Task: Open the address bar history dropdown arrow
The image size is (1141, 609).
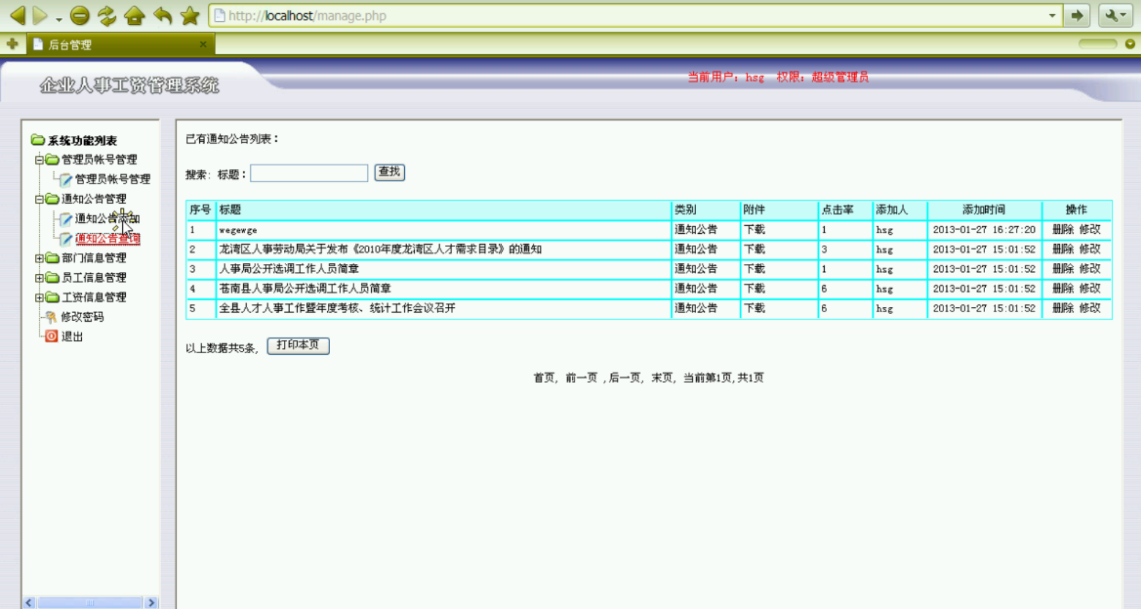Action: coord(1052,15)
